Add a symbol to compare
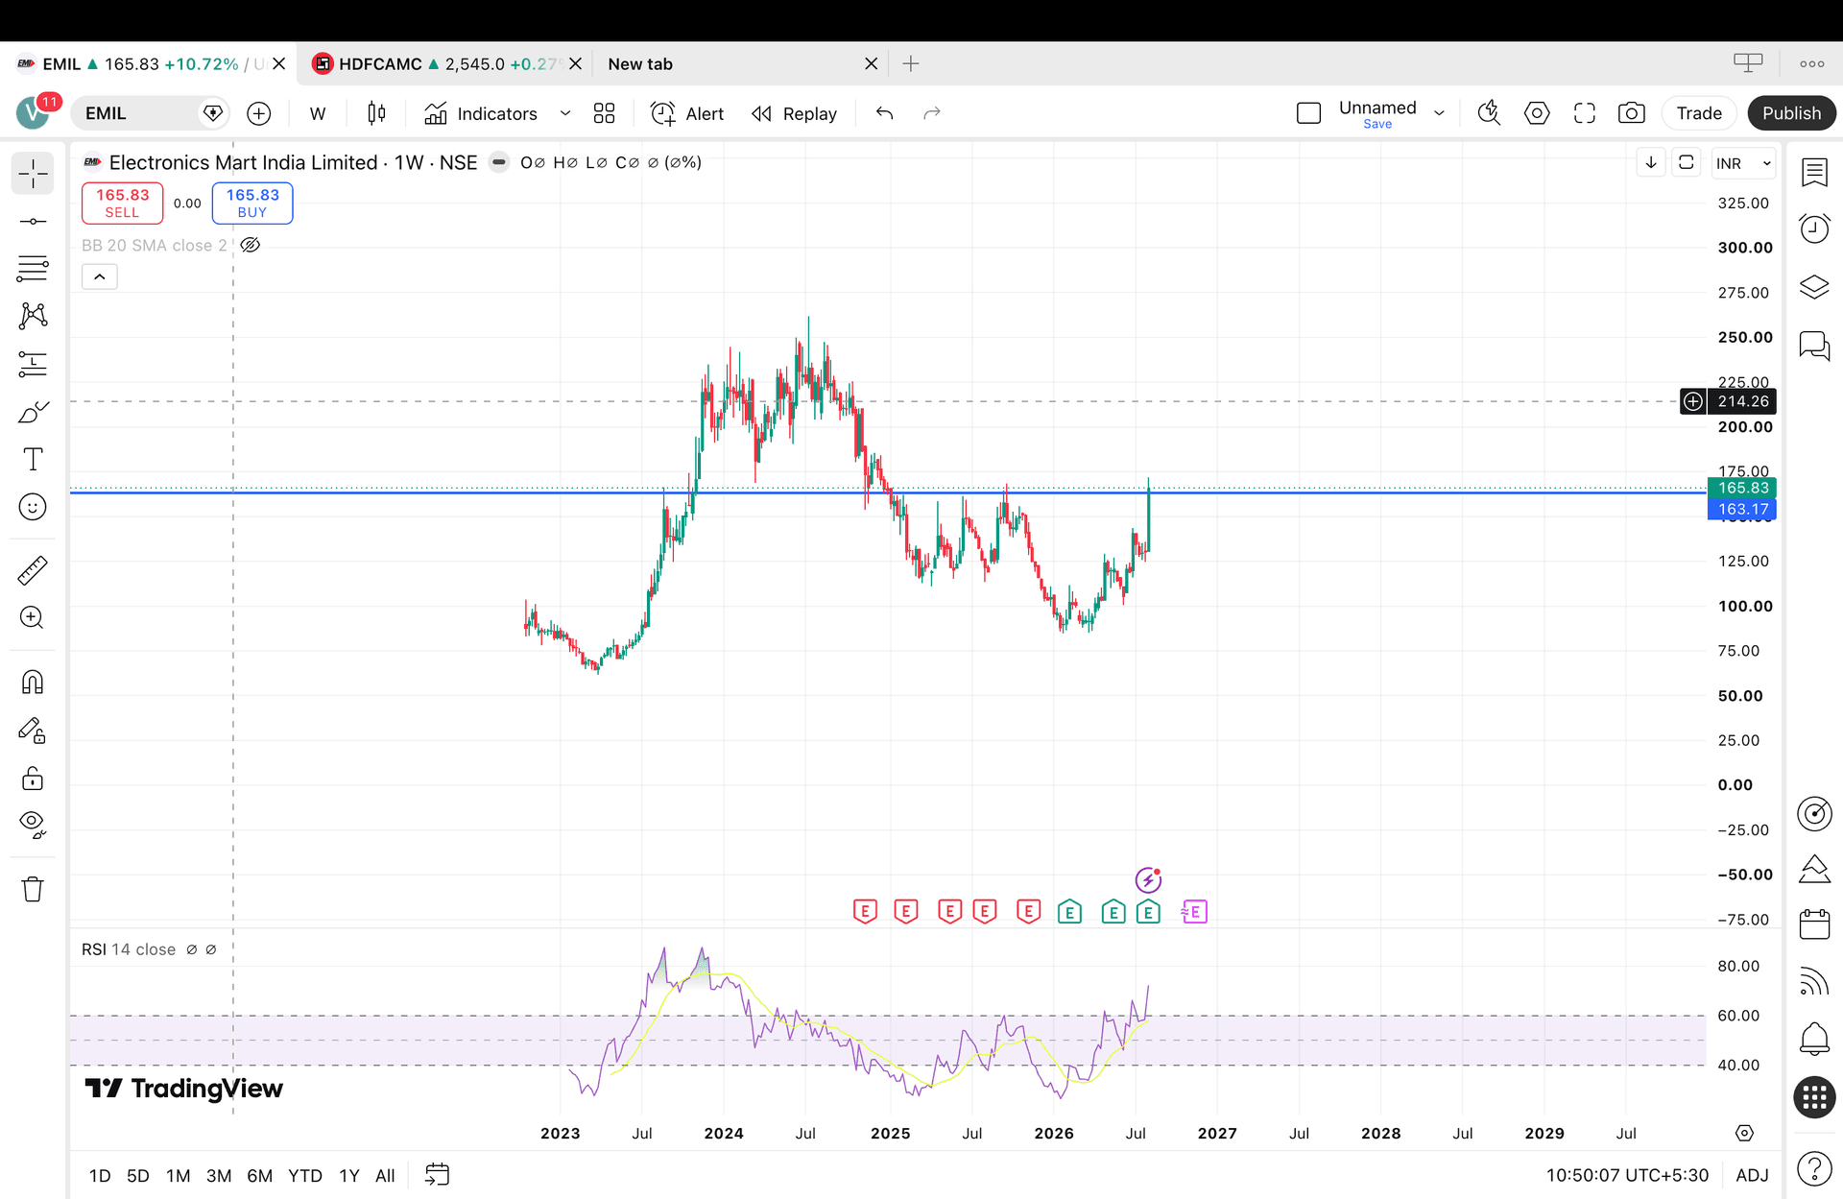The height and width of the screenshot is (1199, 1843). pos(259,113)
